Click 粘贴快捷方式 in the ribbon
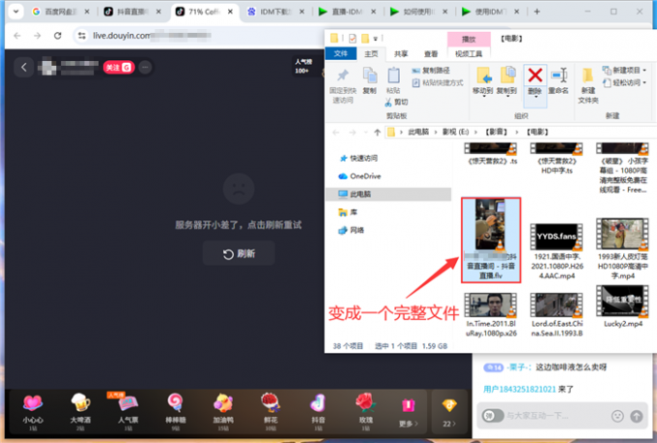Viewport: 657px width, 443px height. [438, 82]
